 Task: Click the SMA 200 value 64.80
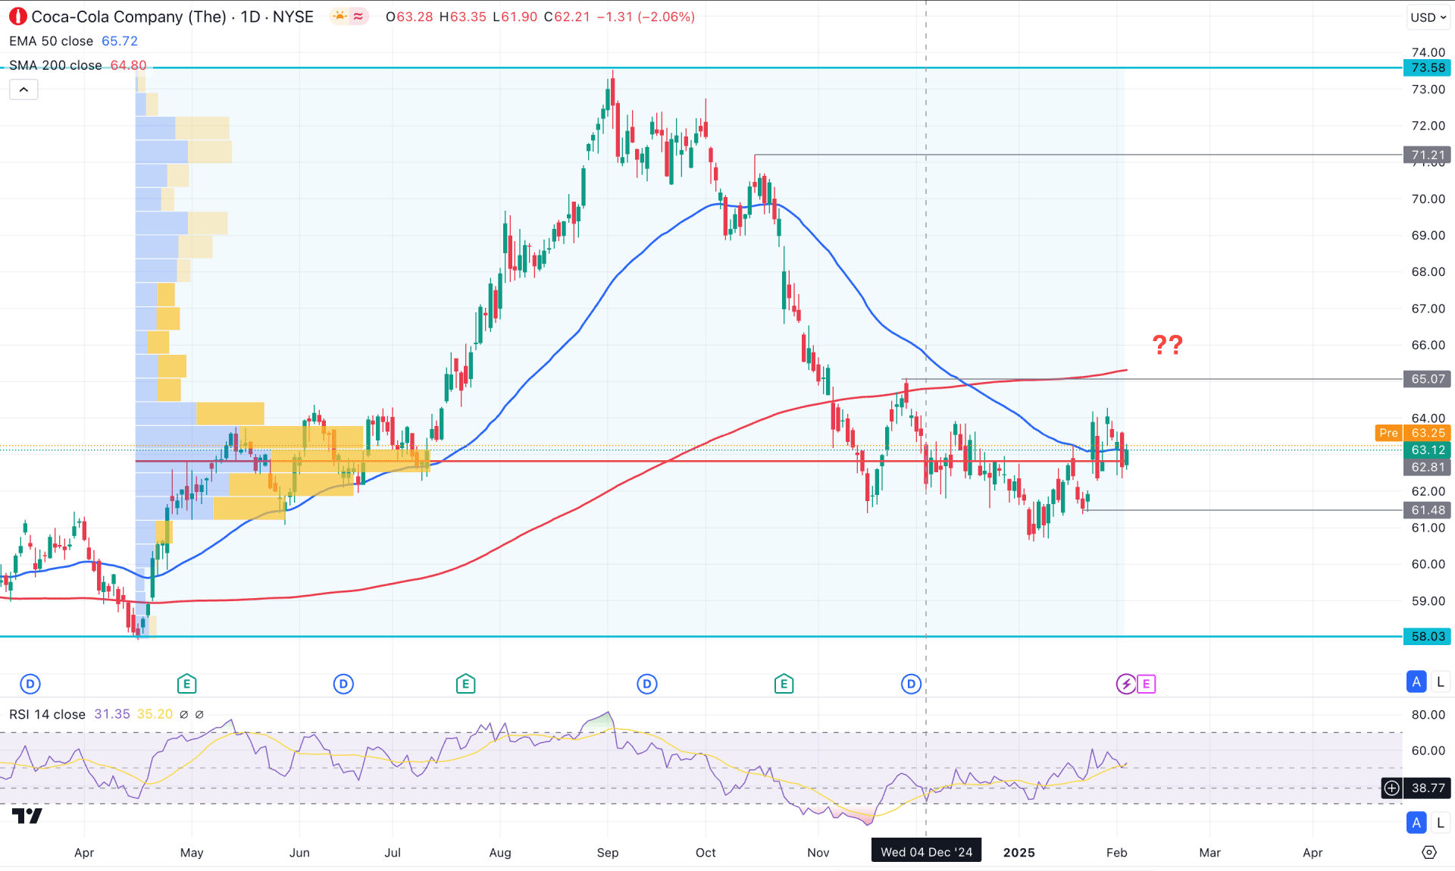pos(129,65)
